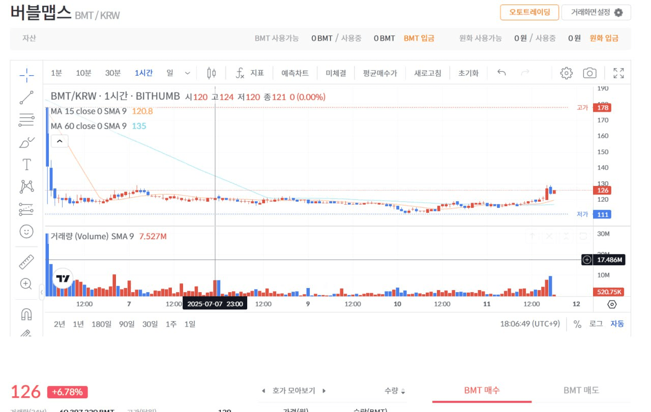The image size is (651, 412).
Task: Click the 오토트레이딩 button
Action: pos(529,12)
